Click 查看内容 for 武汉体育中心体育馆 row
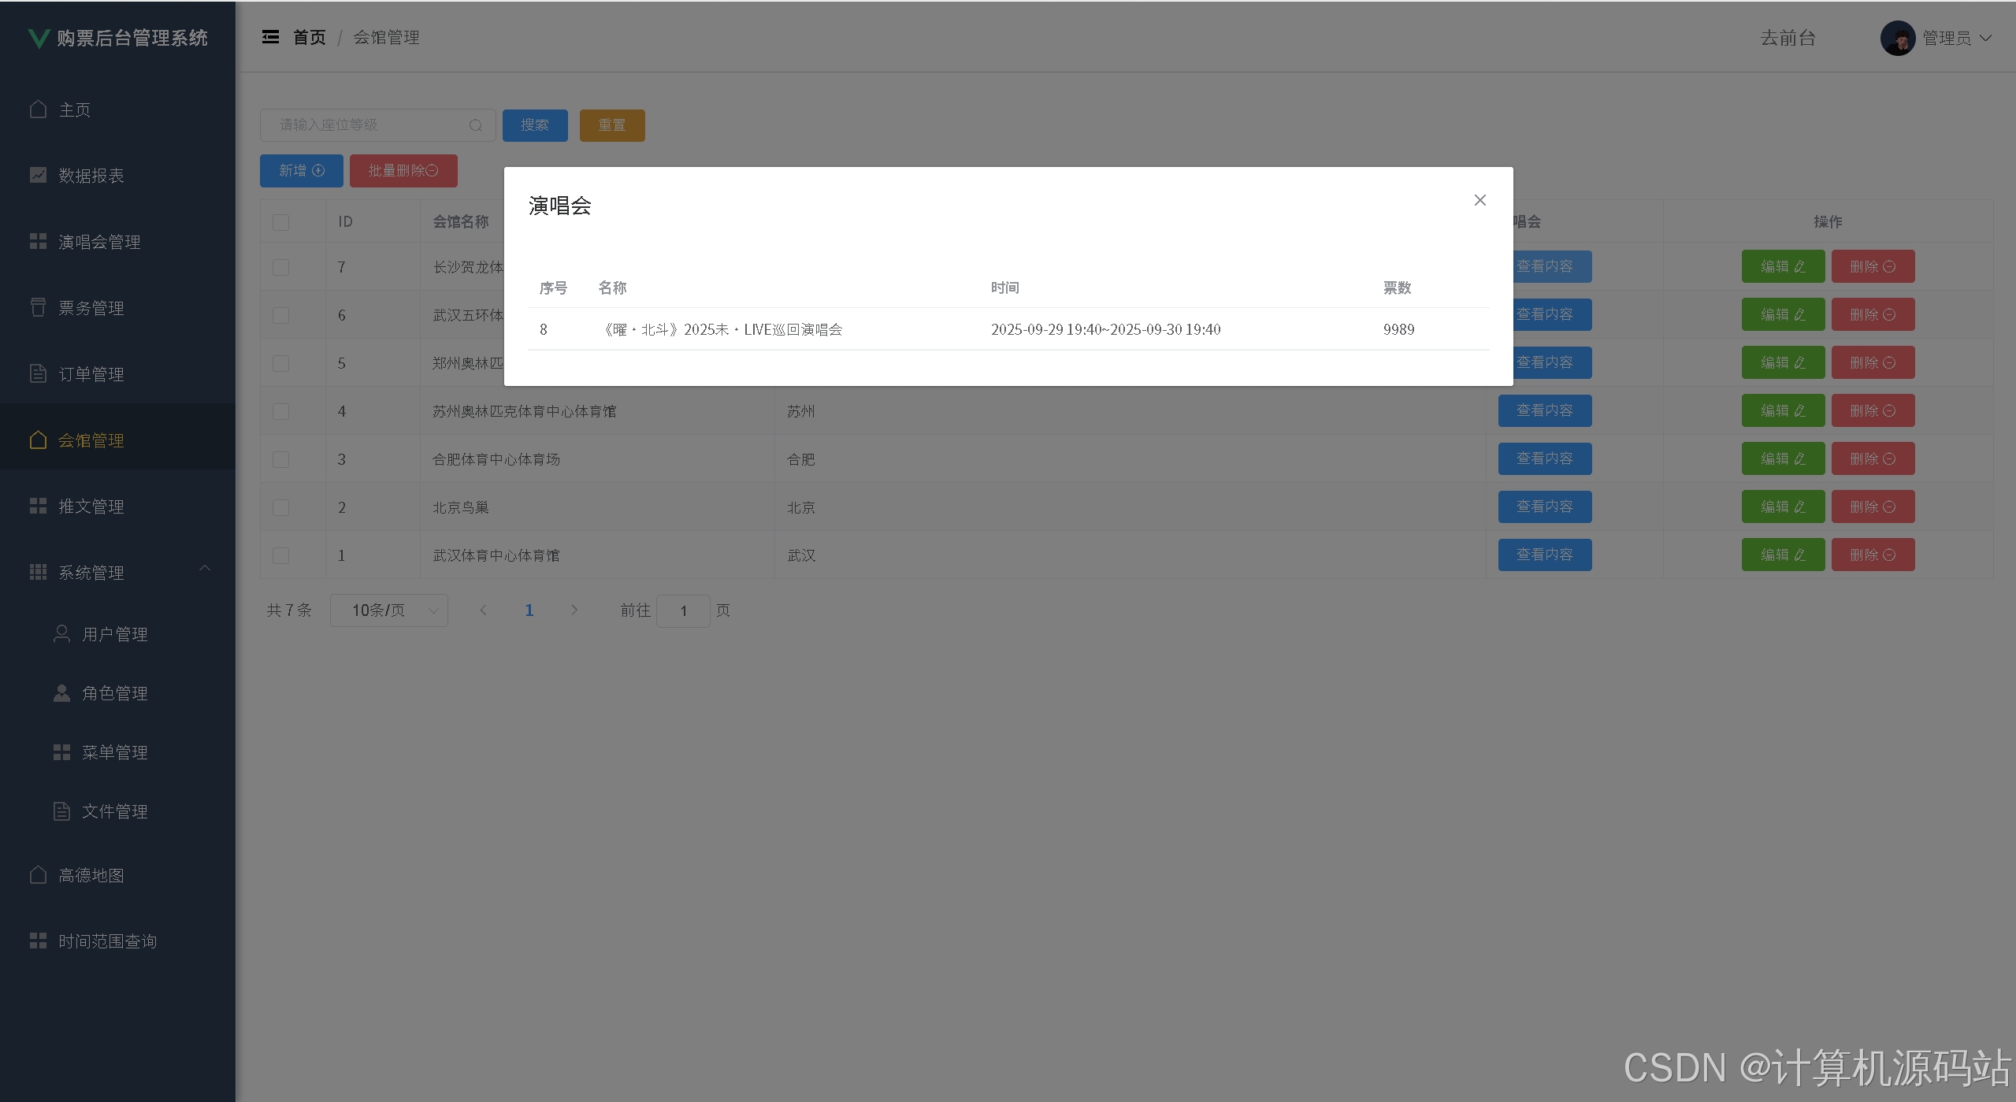This screenshot has height=1102, width=2016. [x=1545, y=555]
